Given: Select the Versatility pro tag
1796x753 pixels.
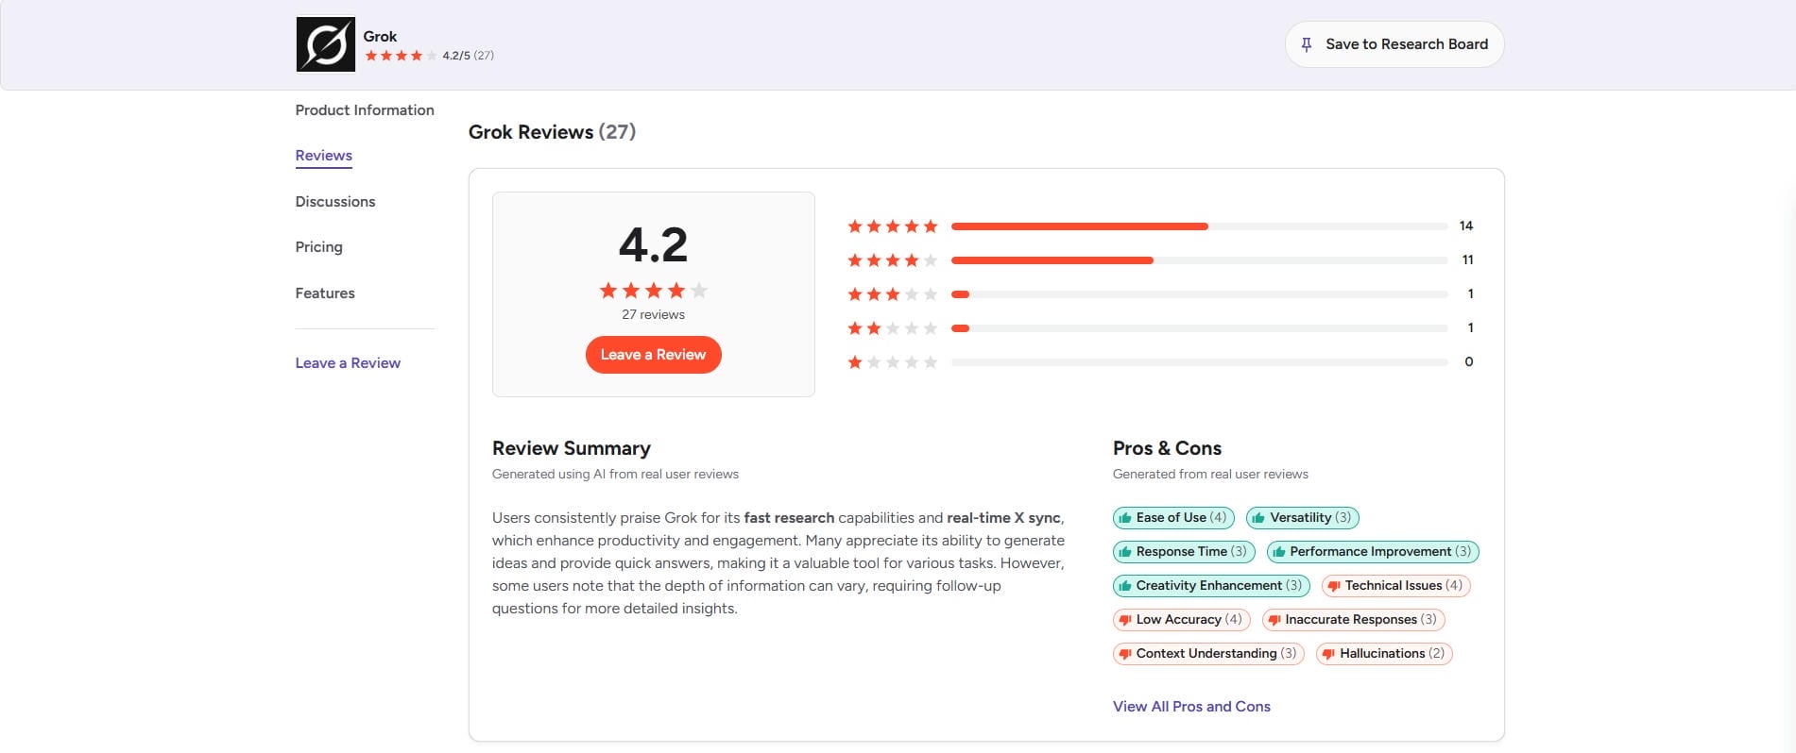Looking at the screenshot, I should click(x=1303, y=518).
